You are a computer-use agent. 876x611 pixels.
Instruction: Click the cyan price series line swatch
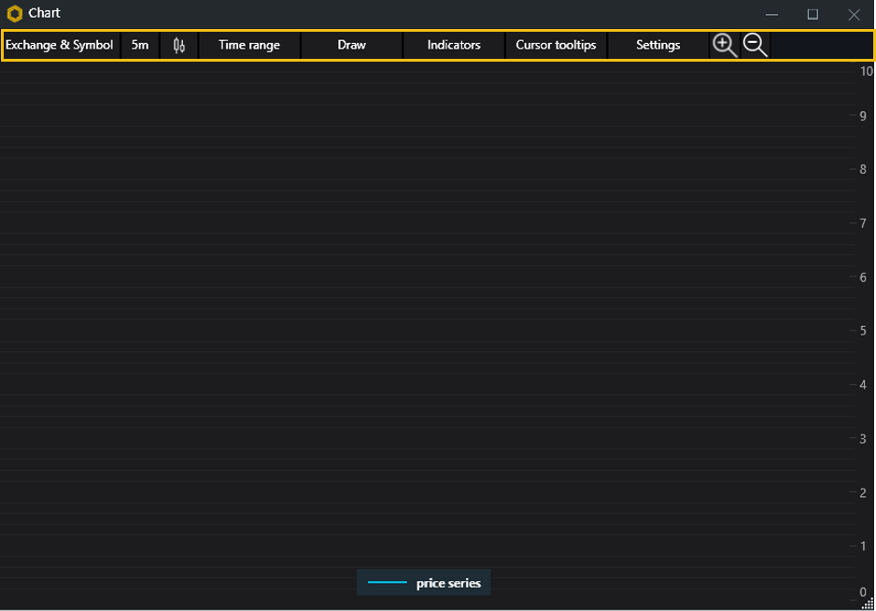388,582
